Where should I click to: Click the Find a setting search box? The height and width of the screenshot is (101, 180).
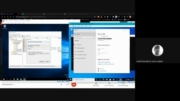tap(85, 37)
